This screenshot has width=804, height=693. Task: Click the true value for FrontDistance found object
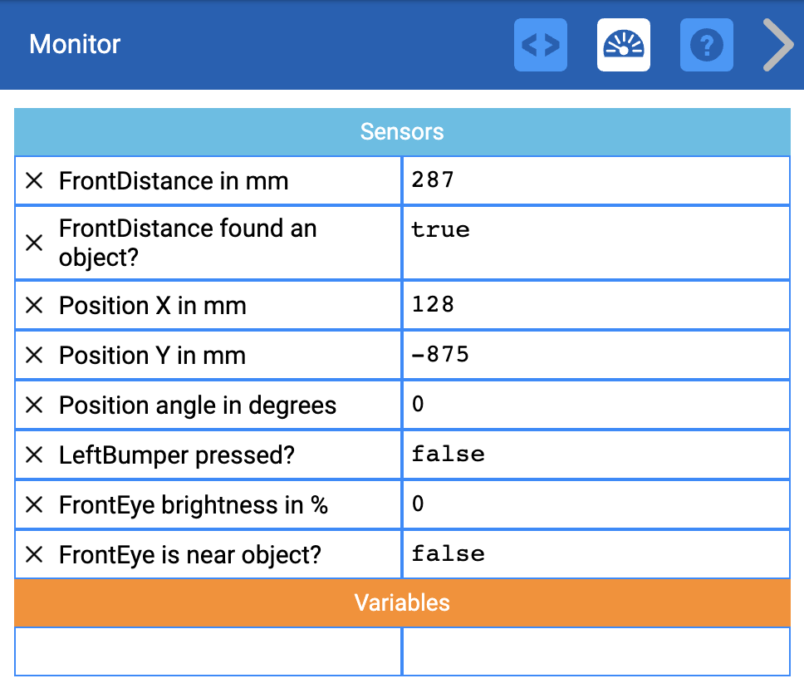click(440, 230)
